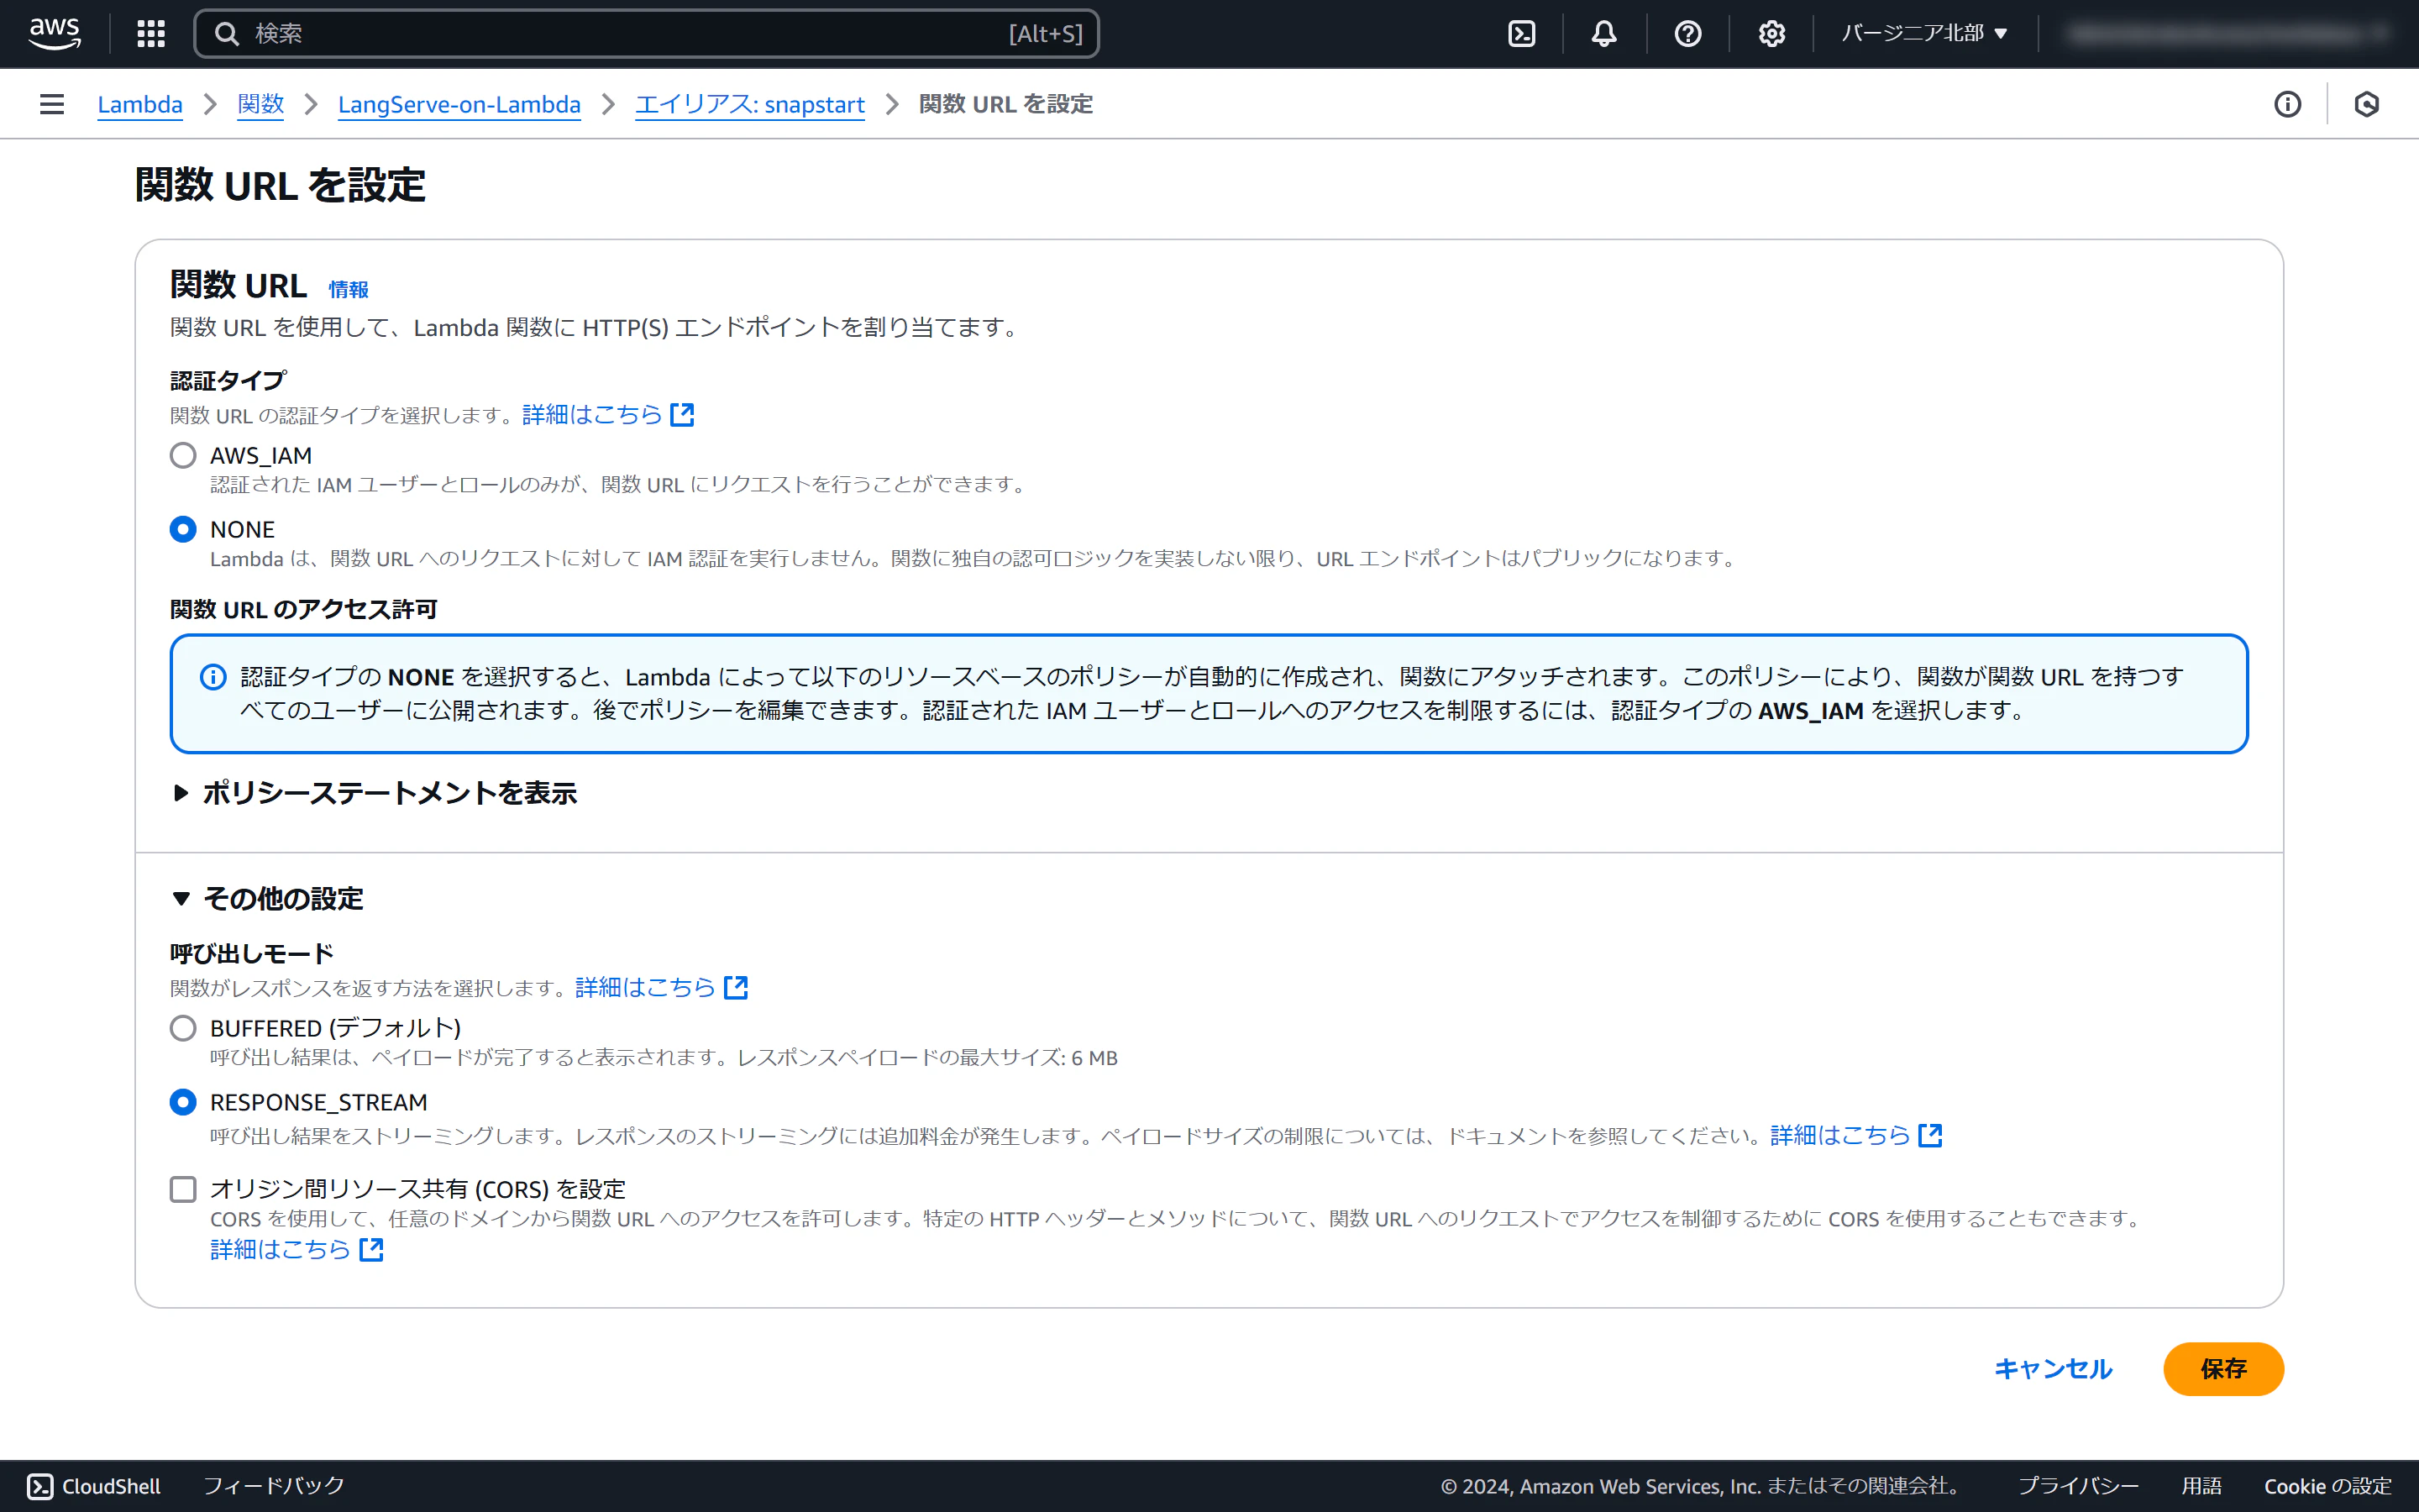Click external link icon under CORS description
This screenshot has width=2419, height=1512.
pyautogui.click(x=371, y=1249)
